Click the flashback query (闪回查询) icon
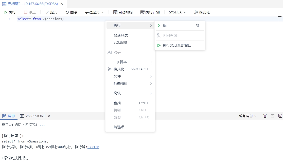Viewport: 283px width, 166px height. [x=159, y=35]
